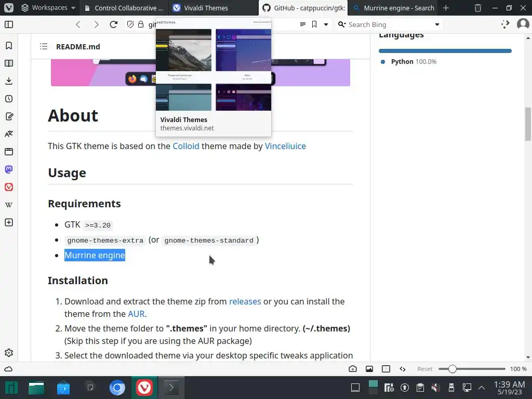The width and height of the screenshot is (532, 399).
Task: Expand search history dropdown
Action: 437,24
